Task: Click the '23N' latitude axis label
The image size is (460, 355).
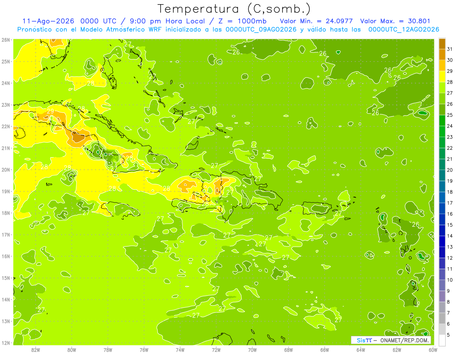Action: 6,105
